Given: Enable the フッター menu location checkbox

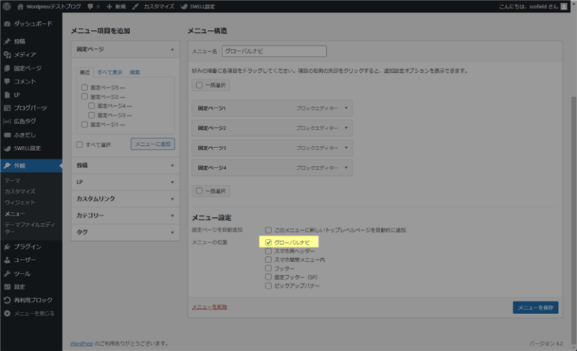Looking at the screenshot, I should click(x=268, y=268).
